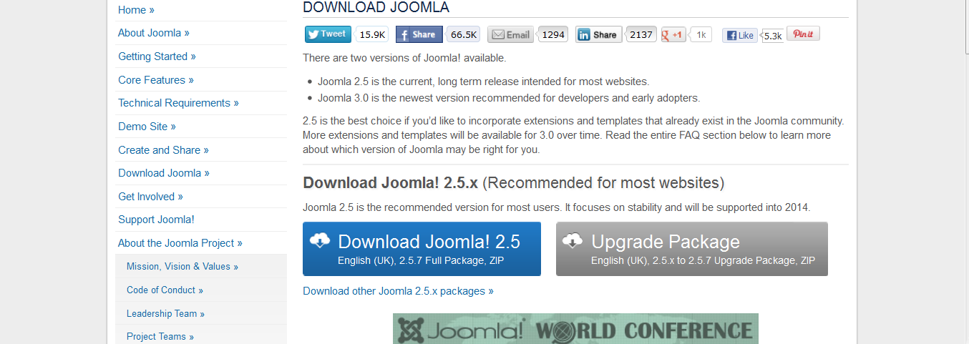Viewport: 969px width, 344px height.
Task: Open About the Joomla Project item
Action: (180, 243)
